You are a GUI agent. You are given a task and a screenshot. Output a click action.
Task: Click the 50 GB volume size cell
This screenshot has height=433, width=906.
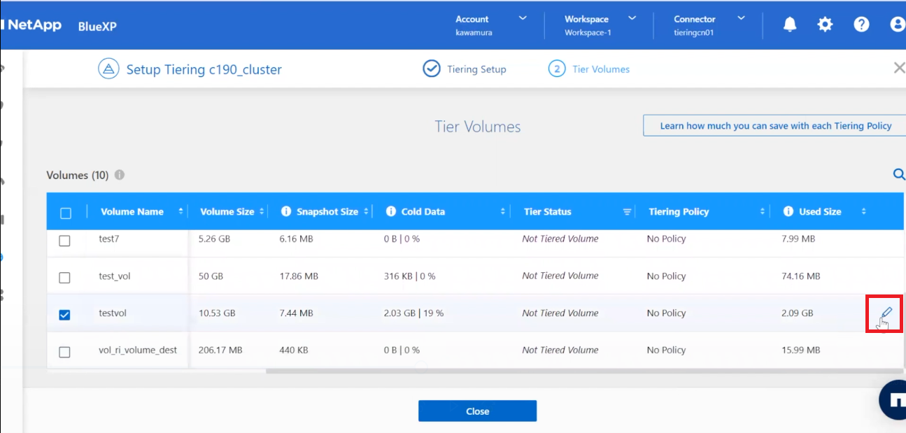pos(211,276)
